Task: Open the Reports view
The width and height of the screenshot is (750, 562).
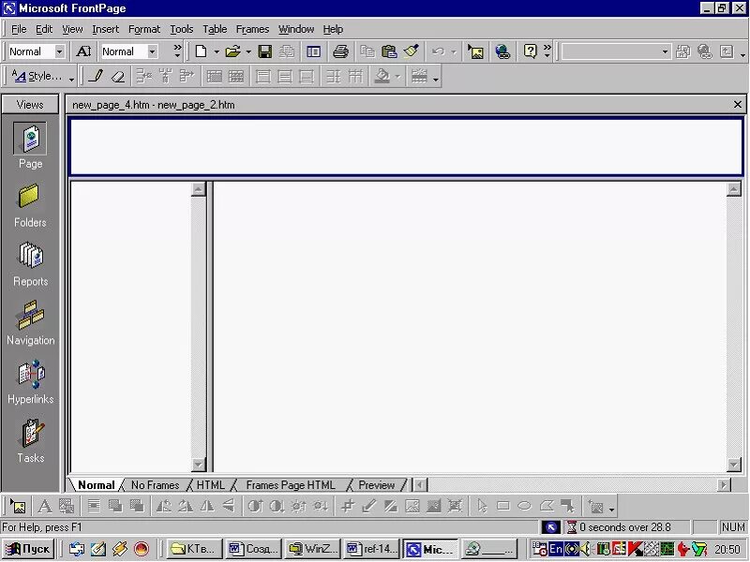Action: [x=30, y=264]
